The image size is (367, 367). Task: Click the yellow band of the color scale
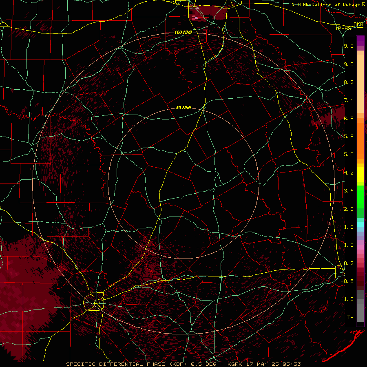pyautogui.click(x=360, y=175)
